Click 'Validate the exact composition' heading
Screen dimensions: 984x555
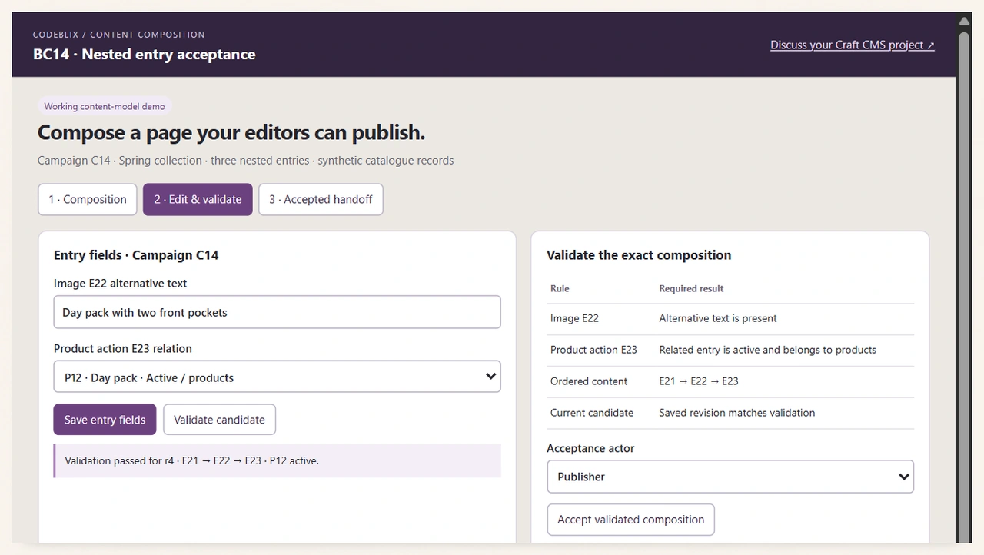click(639, 255)
